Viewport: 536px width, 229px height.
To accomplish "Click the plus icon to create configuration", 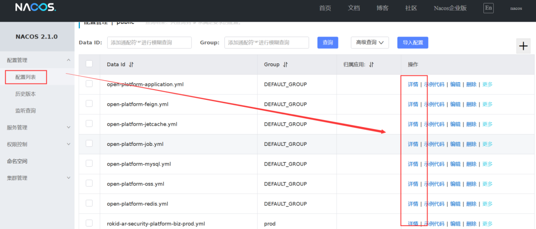I will [x=524, y=46].
